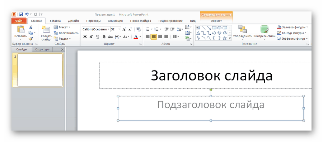This screenshot has height=142, width=323.
Task: Open the Структура pane tab
Action: [x=42, y=49]
